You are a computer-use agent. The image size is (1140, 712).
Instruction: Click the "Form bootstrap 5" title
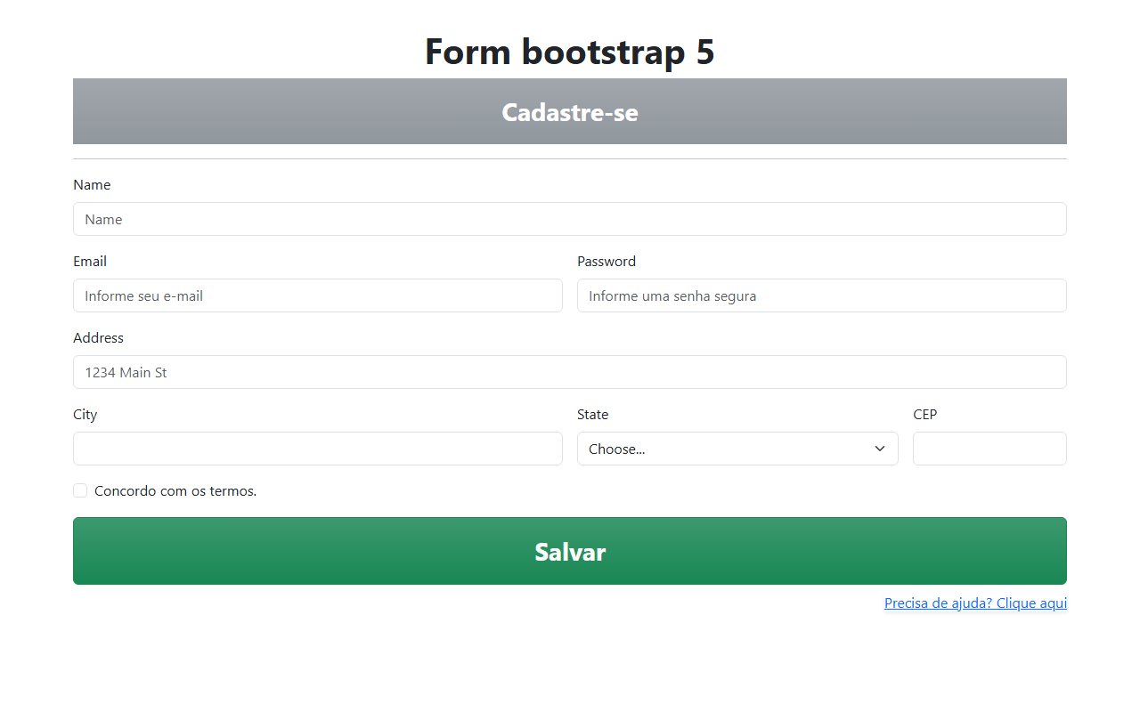[570, 52]
